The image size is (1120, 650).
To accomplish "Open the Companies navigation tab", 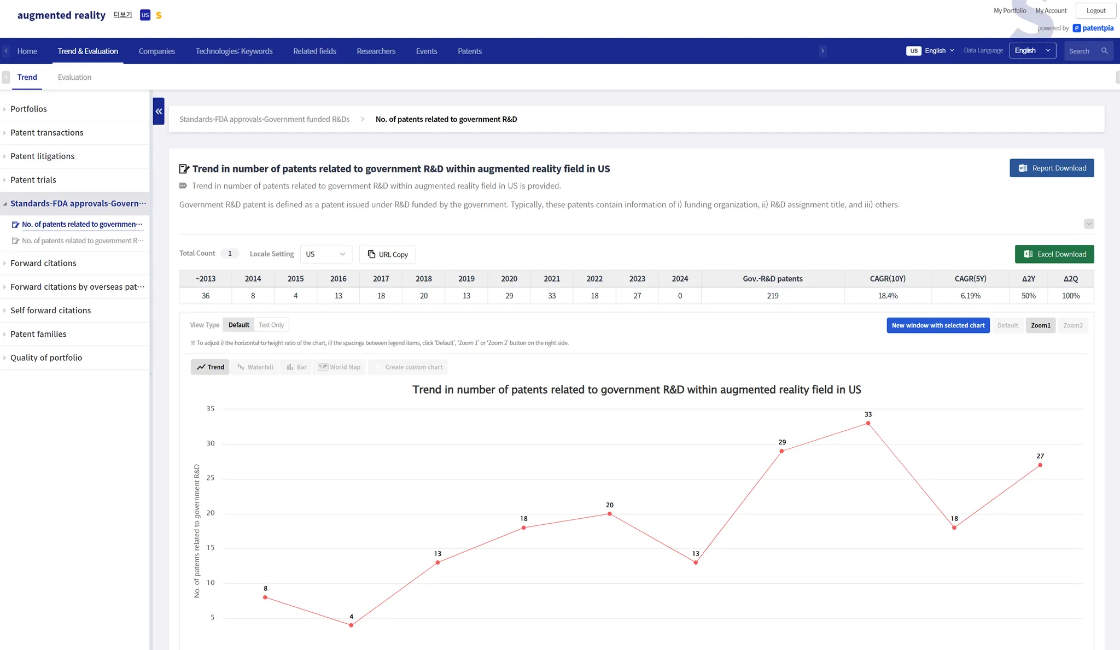I will 156,51.
